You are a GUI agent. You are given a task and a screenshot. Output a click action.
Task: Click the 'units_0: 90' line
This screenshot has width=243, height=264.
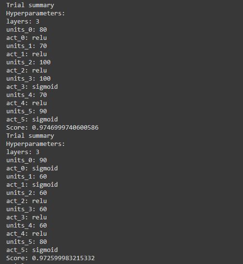pos(26,160)
